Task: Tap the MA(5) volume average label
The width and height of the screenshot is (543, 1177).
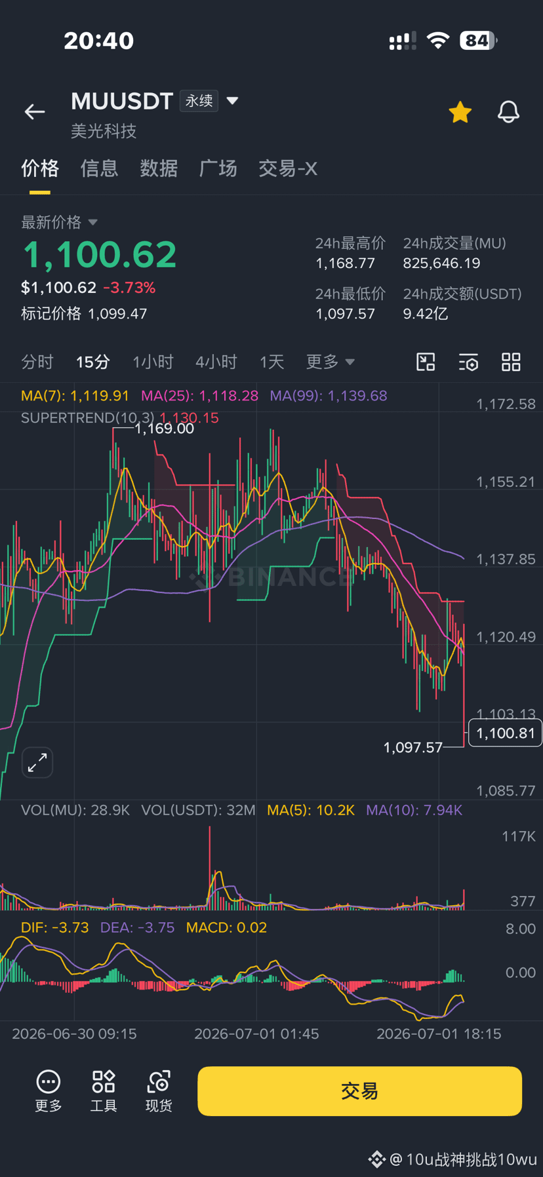Action: click(x=311, y=810)
